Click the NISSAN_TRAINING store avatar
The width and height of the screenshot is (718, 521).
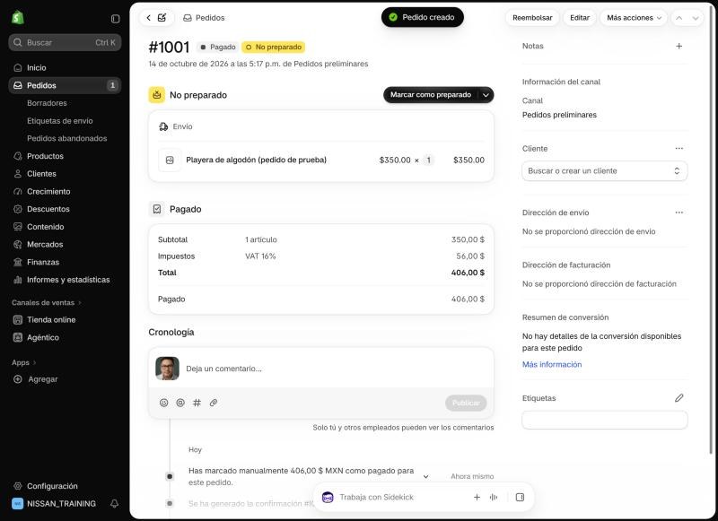[17, 504]
